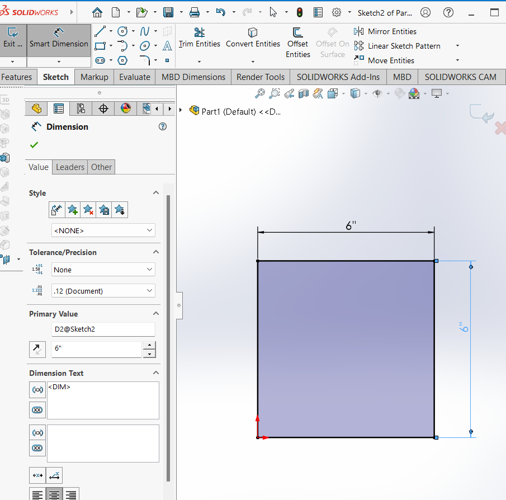The image size is (506, 500).
Task: Undo the last action
Action: pyautogui.click(x=221, y=13)
